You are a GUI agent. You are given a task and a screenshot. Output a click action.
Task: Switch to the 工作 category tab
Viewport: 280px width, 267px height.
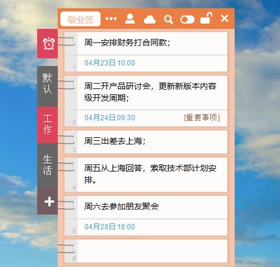point(47,125)
